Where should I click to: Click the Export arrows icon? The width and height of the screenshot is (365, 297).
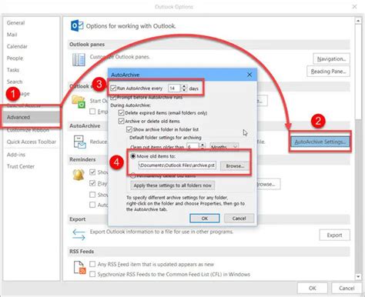pos(79,235)
